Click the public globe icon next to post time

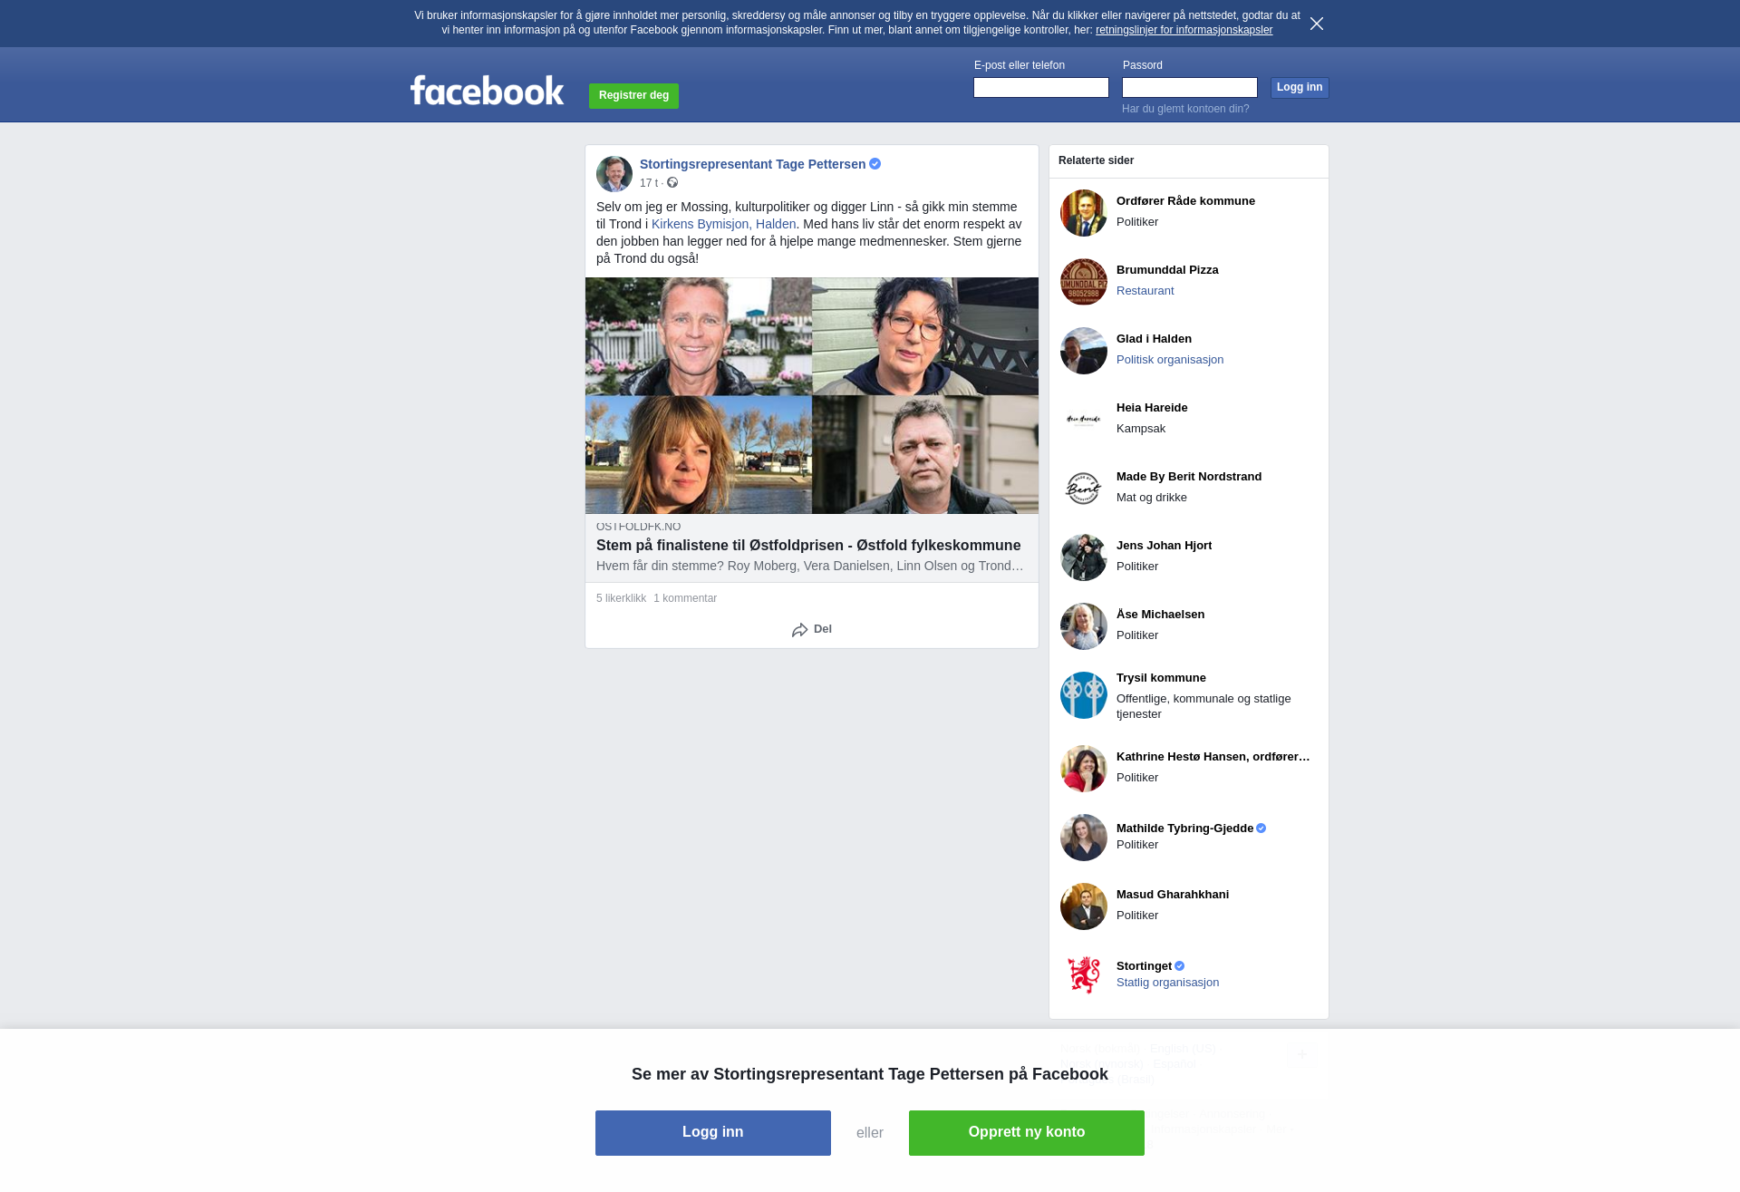[x=672, y=183]
